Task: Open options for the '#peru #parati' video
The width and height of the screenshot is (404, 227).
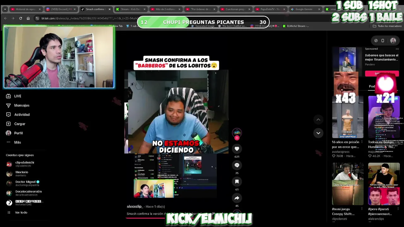Action: tap(398, 209)
